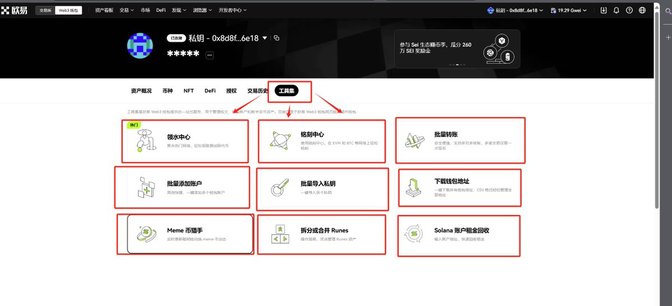The height and width of the screenshot is (306, 672).
Task: Click the Meme 币猎手 coin icon
Action: (x=147, y=234)
